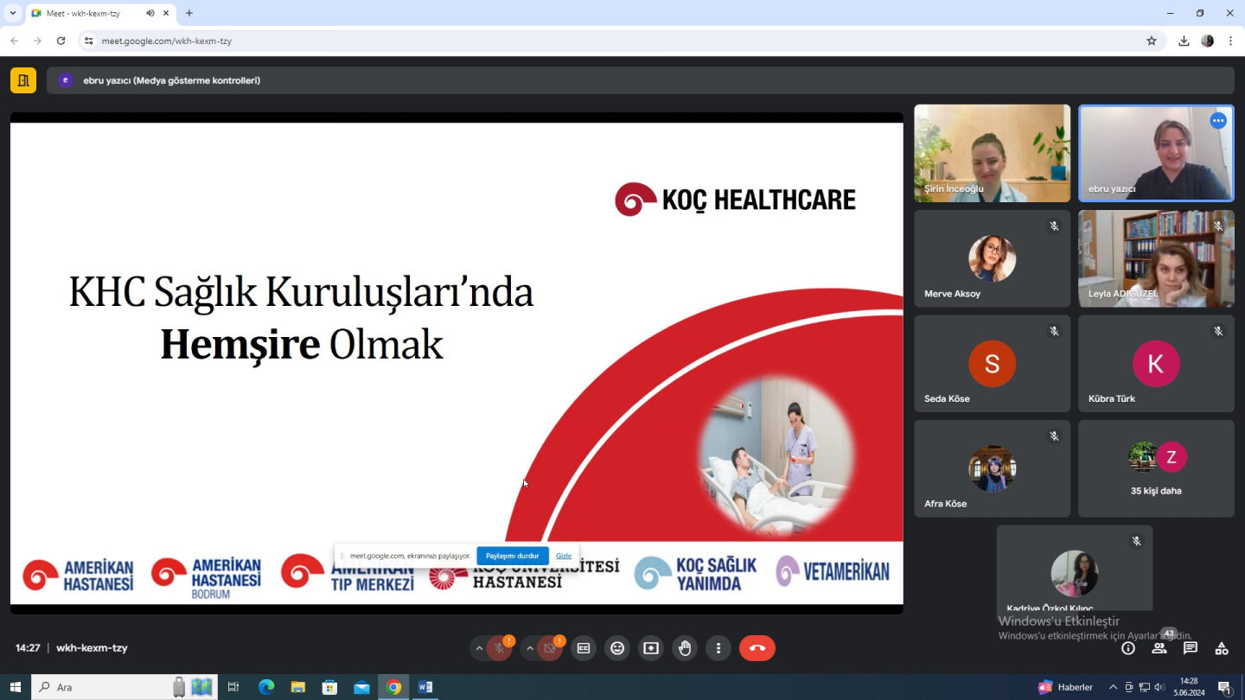
Task: Bookmark this page with star icon
Action: tap(1152, 41)
